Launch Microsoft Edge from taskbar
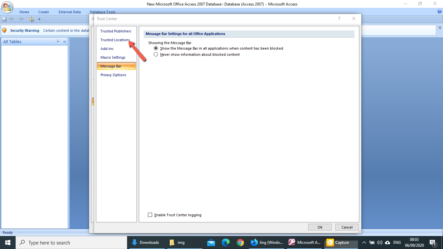Viewport: 443px width, 249px height. [226, 243]
